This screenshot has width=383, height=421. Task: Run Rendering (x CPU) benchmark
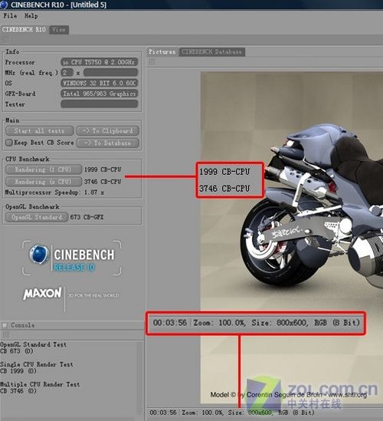(44, 182)
